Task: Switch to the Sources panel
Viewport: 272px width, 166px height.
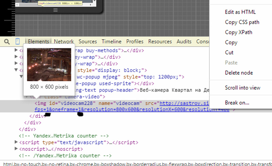Action: coord(88,41)
